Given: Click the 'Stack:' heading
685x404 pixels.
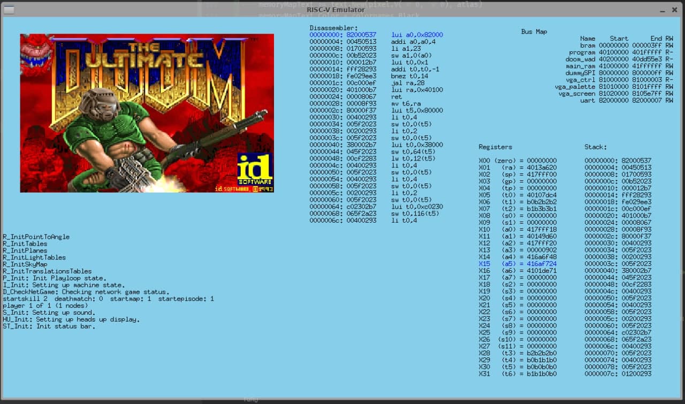Looking at the screenshot, I should (596, 147).
